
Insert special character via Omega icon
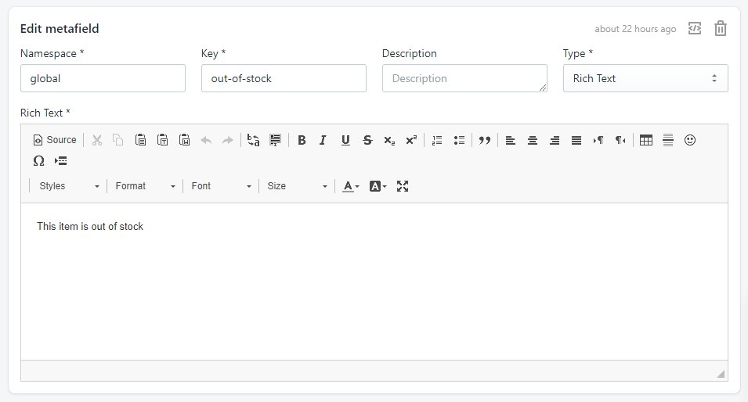[x=38, y=161]
